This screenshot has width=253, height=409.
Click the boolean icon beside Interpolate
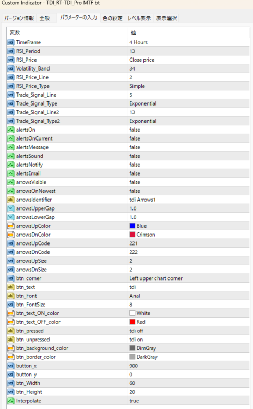pyautogui.click(x=10, y=401)
